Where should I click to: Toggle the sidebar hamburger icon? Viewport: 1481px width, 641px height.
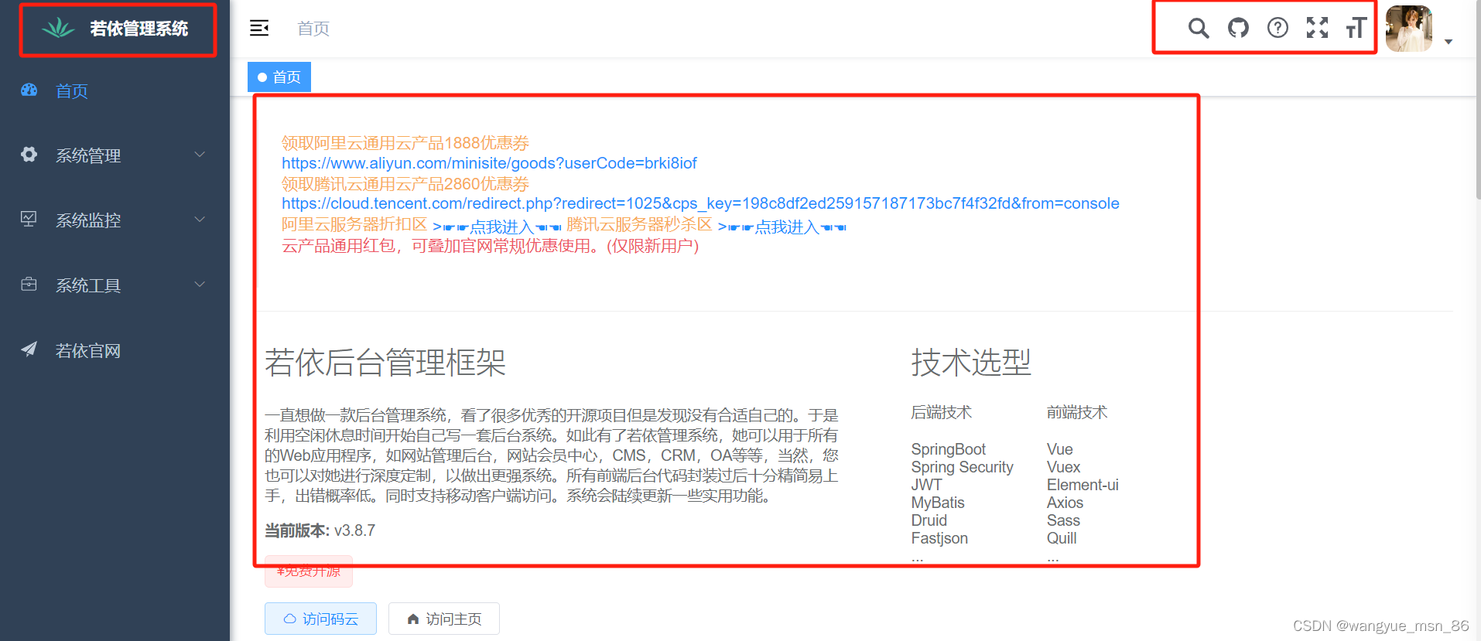coord(259,29)
